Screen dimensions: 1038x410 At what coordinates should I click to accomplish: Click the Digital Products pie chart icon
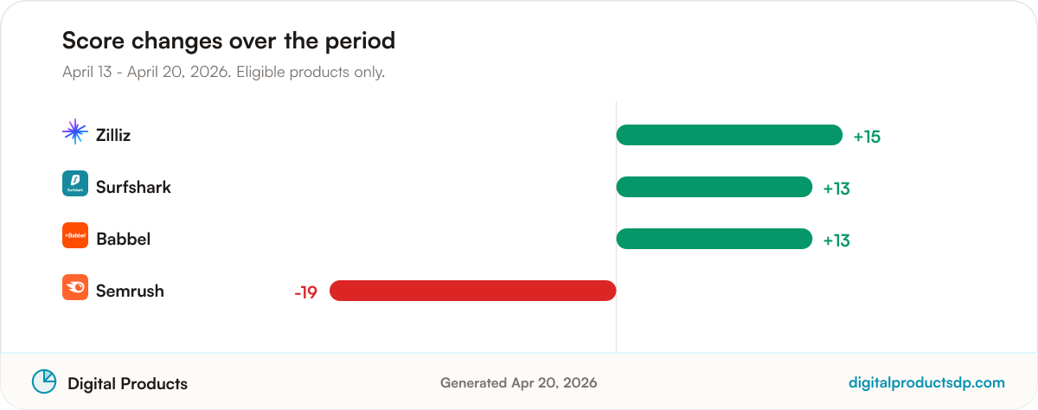(x=44, y=381)
